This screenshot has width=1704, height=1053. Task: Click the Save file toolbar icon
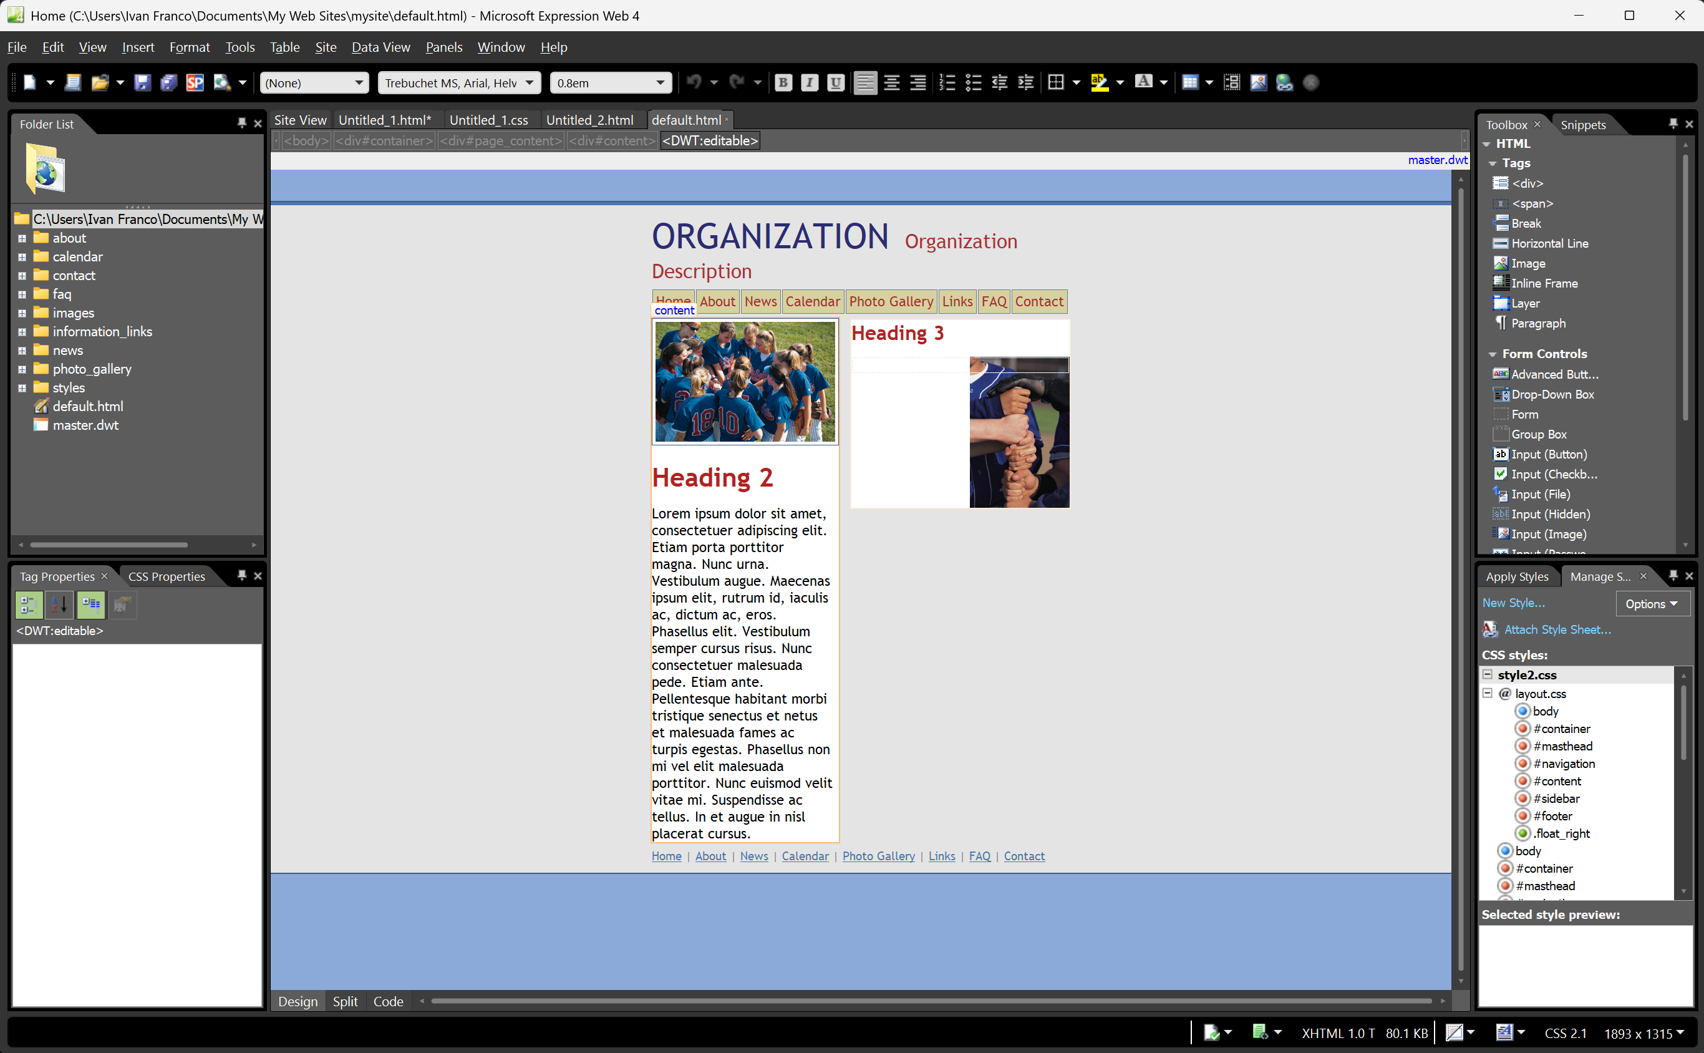(x=142, y=83)
